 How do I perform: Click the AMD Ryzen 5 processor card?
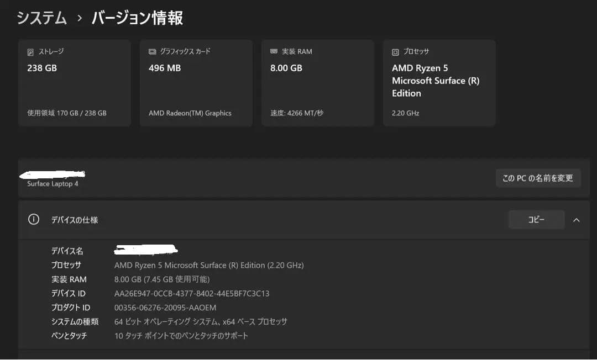439,82
